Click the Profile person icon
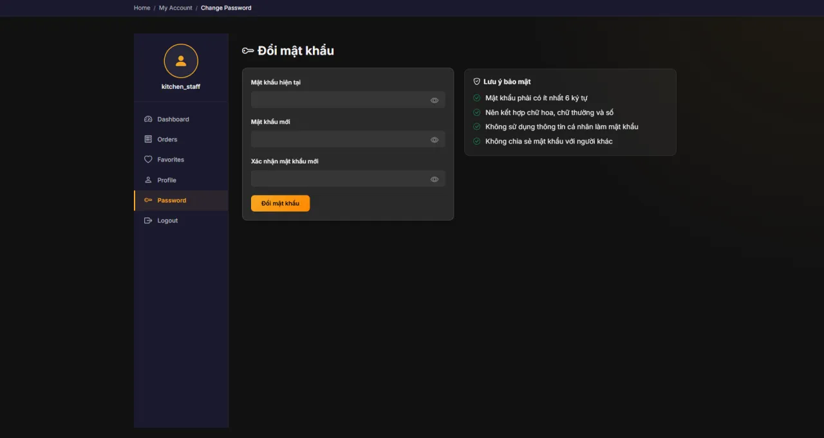This screenshot has width=824, height=438. click(148, 180)
